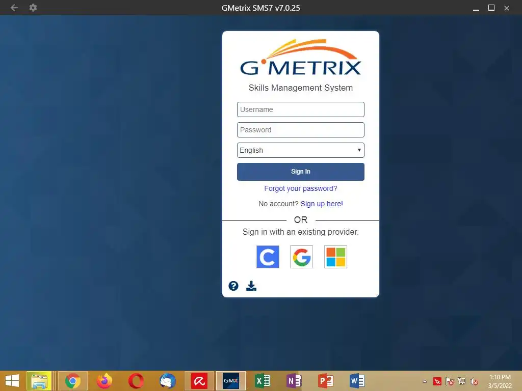Open the Action Center flag tray icon
The width and height of the screenshot is (522, 391).
click(450, 381)
